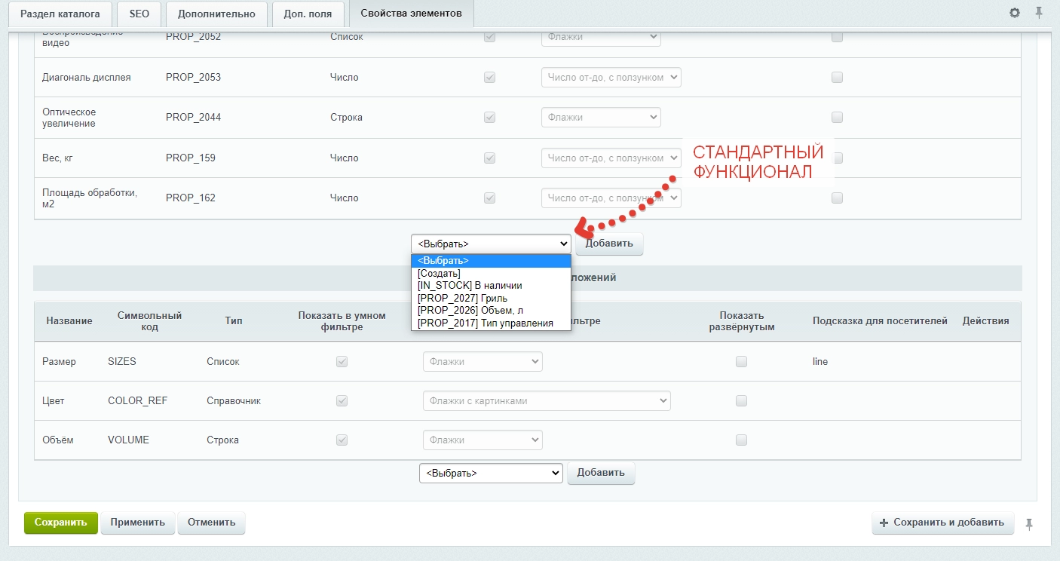Switch to the SEO tab
This screenshot has height=561, width=1060.
click(138, 14)
